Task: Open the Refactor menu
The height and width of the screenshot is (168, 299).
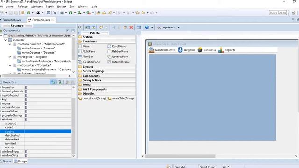Action: pyautogui.click(x=23, y=7)
